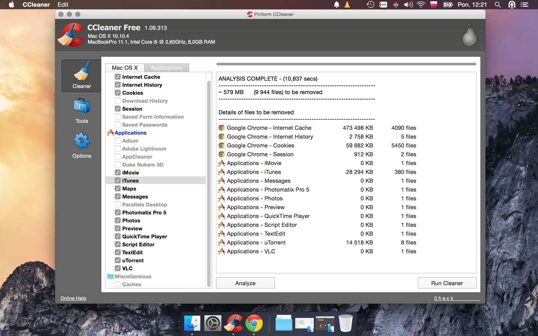Click Chrome icon beside Session result

tap(221, 154)
